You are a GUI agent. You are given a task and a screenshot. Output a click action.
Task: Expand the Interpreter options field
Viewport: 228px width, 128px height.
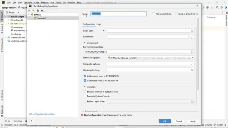[x=192, y=64]
